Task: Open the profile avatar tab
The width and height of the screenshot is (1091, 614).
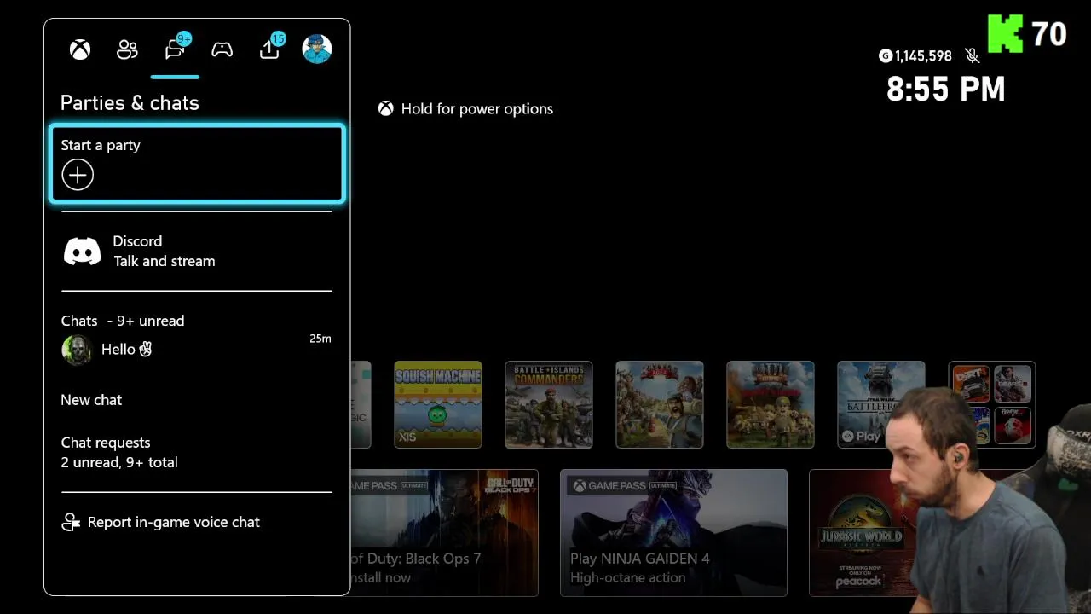Action: (x=317, y=49)
